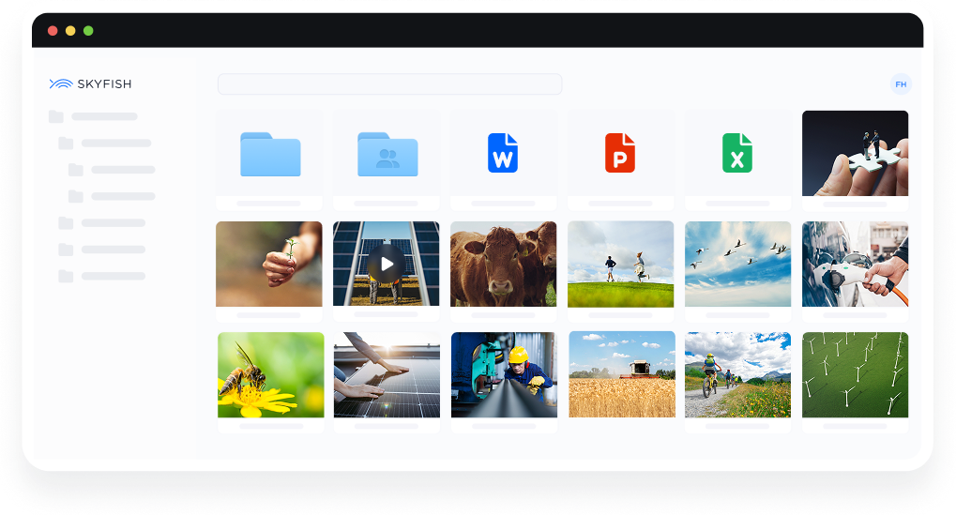
Task: Open the bee on yellow flower photo
Action: click(270, 374)
